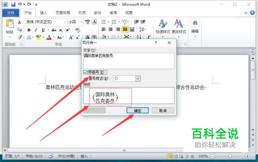Screen dimensions: 258x162
Task: Click into the 文字 text input box
Action: click(x=129, y=61)
